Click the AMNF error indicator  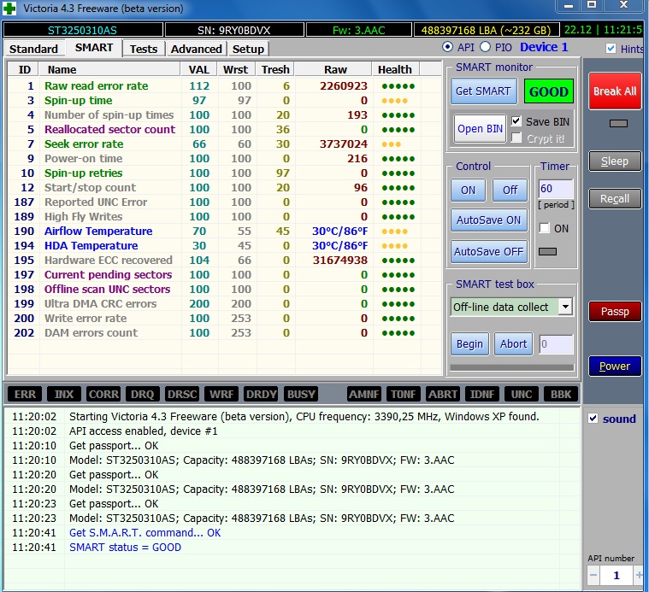point(363,394)
